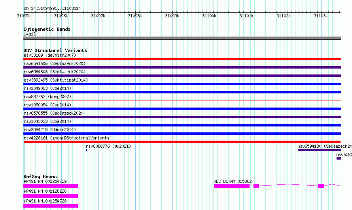Click the nsv6584608 (Sedlazeck2020) purple bar

coord(182,76)
